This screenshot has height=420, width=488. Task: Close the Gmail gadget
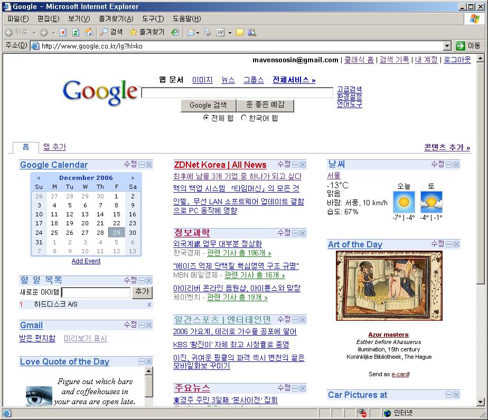coord(149,325)
